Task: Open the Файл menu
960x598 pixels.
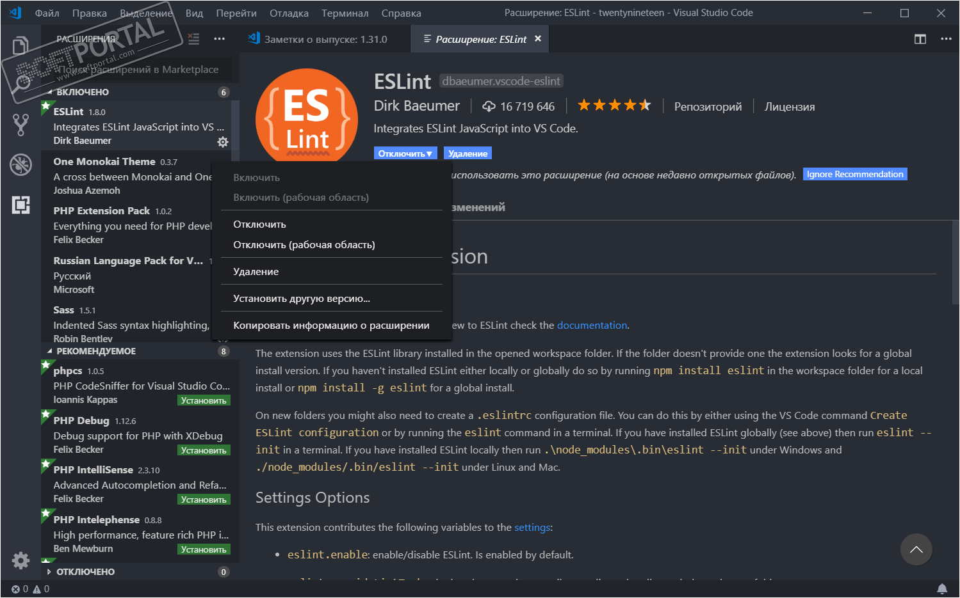Action: pos(47,13)
